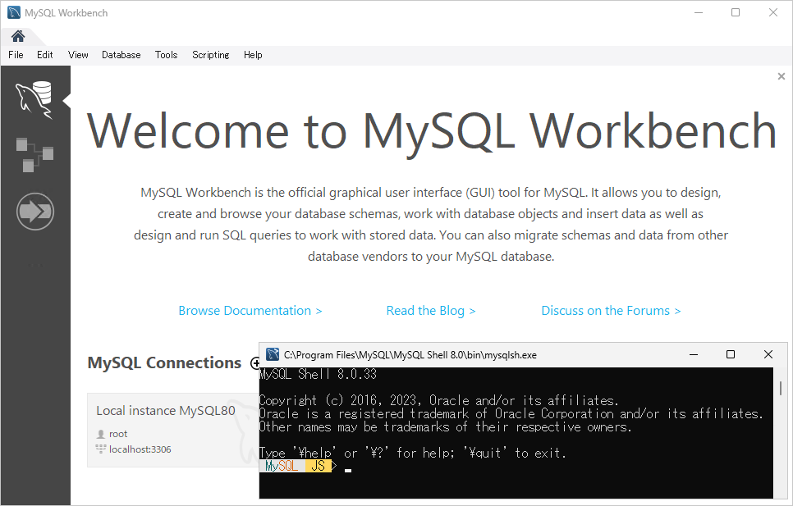Screen dimensions: 793x506
Task: Minimize the MySQL Shell window
Action: [694, 354]
